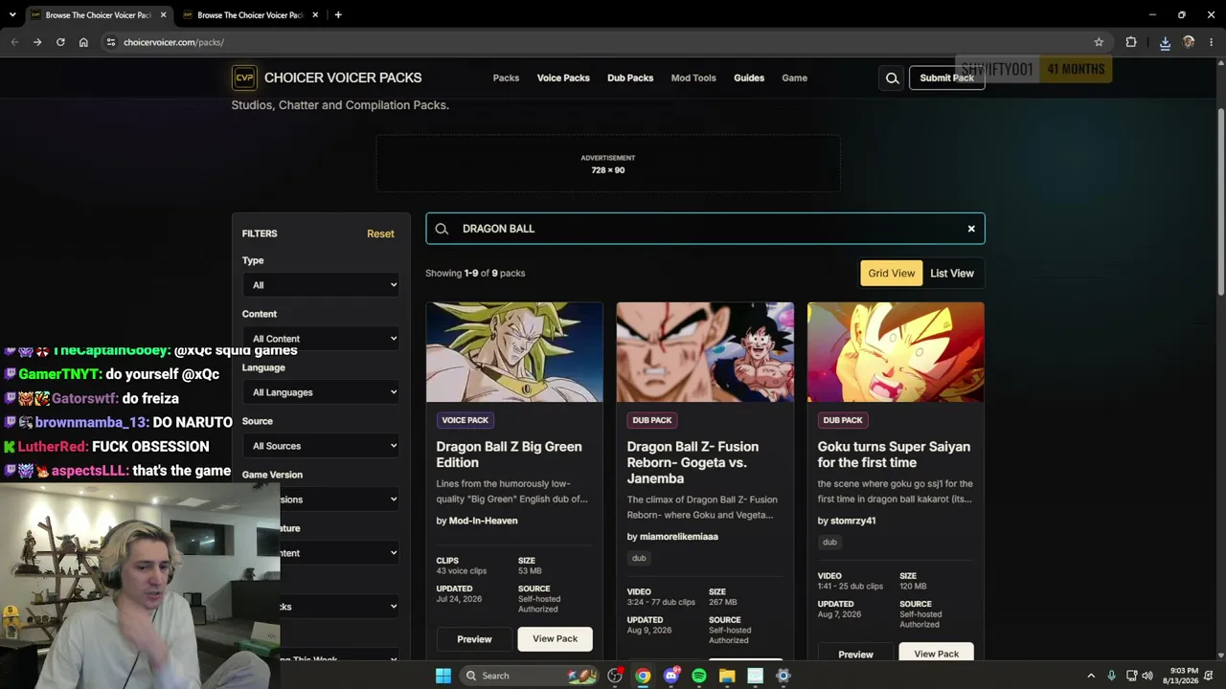Click the taskbar Search box
1226x689 pixels.
528,676
